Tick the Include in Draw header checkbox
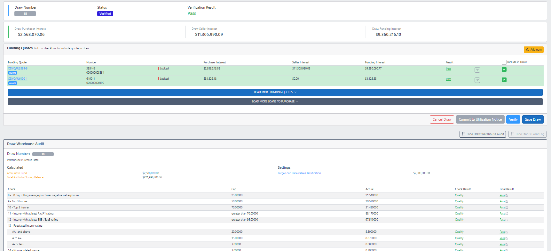The image size is (551, 251). tap(504, 62)
